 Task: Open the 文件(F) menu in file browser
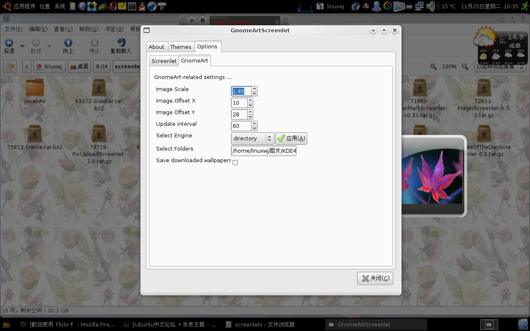point(14,29)
